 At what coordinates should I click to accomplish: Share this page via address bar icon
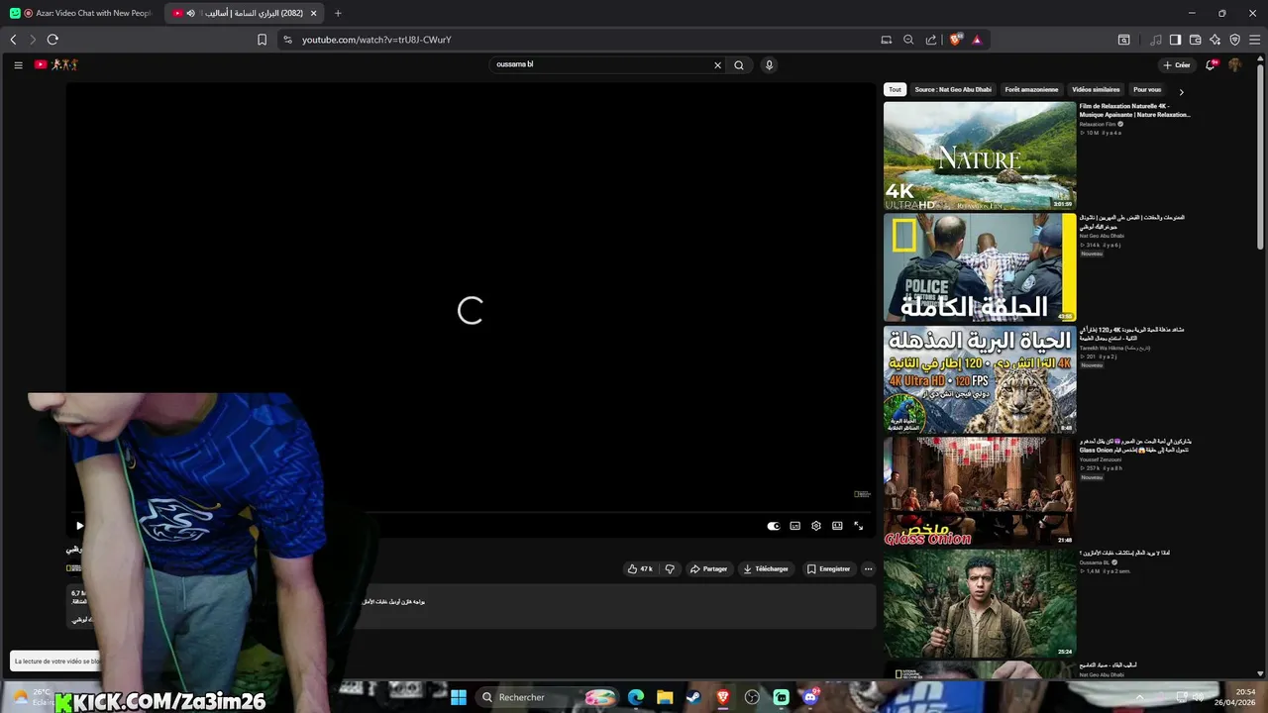click(x=931, y=40)
